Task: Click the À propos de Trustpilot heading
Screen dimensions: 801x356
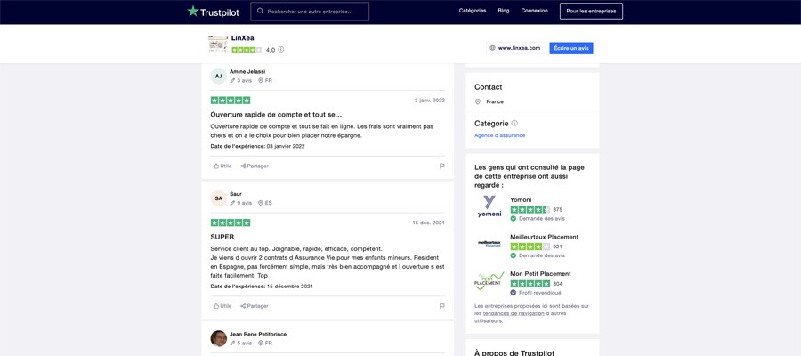Action: tap(514, 353)
